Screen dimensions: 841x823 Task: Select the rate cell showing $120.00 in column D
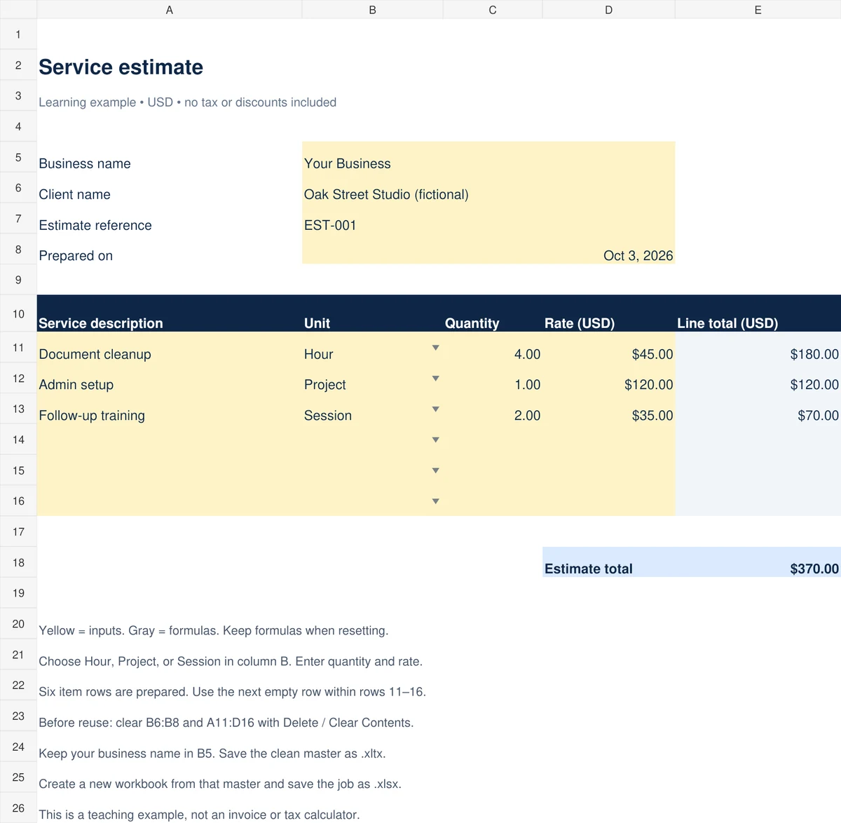coord(609,378)
